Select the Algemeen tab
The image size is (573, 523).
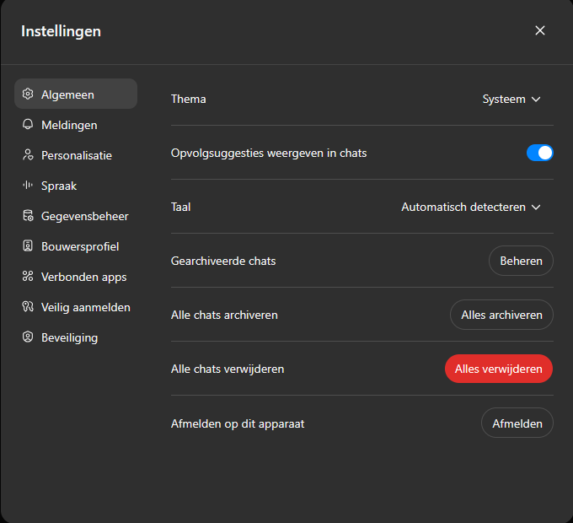point(76,94)
